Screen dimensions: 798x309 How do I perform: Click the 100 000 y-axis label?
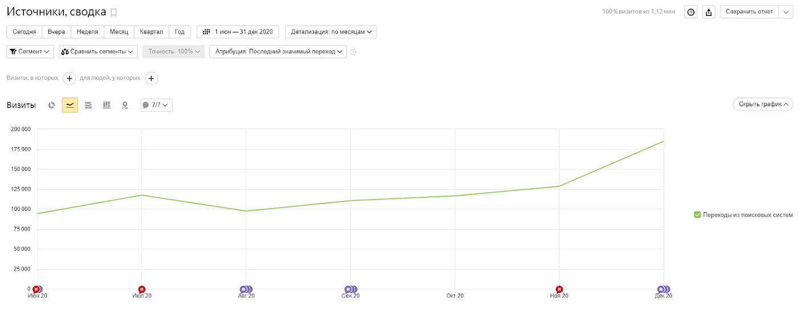click(x=21, y=209)
